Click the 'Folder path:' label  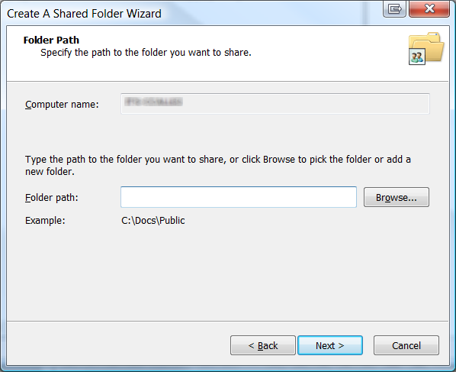point(52,198)
